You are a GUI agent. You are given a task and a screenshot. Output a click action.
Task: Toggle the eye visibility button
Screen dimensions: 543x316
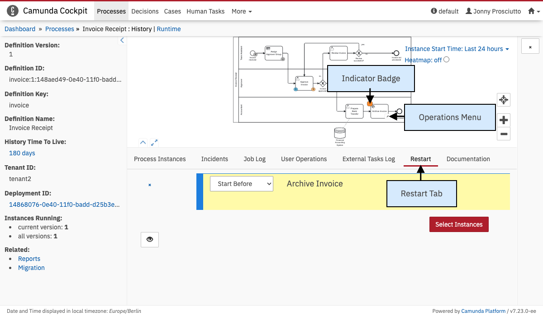click(150, 239)
